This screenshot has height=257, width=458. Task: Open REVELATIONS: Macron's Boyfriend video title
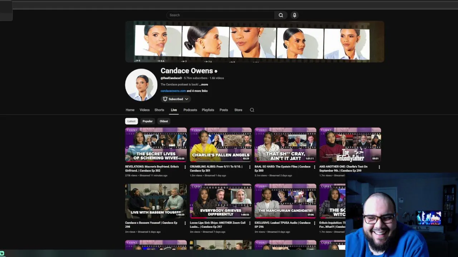tap(152, 168)
